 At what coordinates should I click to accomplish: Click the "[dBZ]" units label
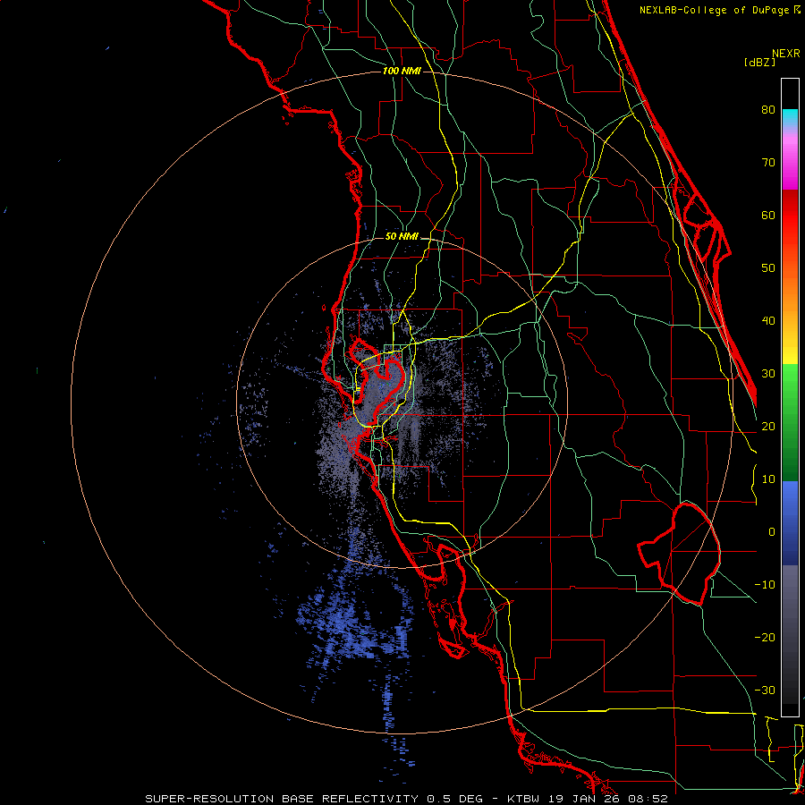(x=759, y=62)
